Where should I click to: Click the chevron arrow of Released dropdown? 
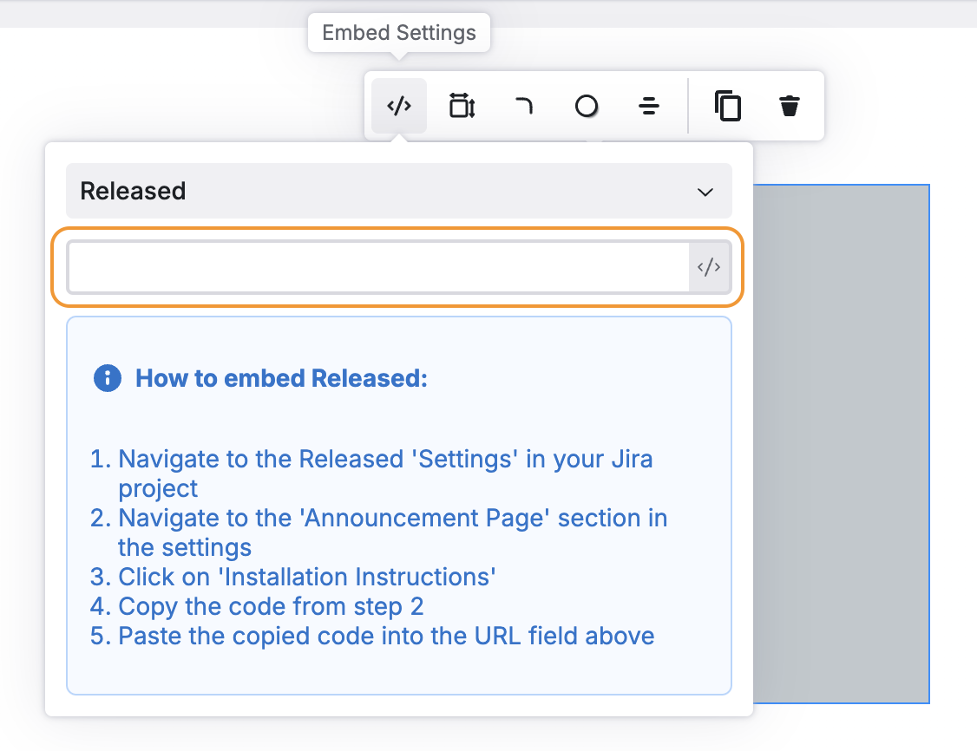click(x=705, y=192)
